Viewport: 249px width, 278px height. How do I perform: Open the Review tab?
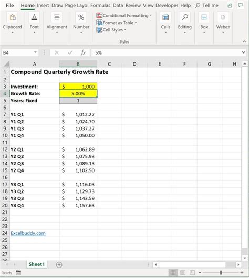point(133,5)
